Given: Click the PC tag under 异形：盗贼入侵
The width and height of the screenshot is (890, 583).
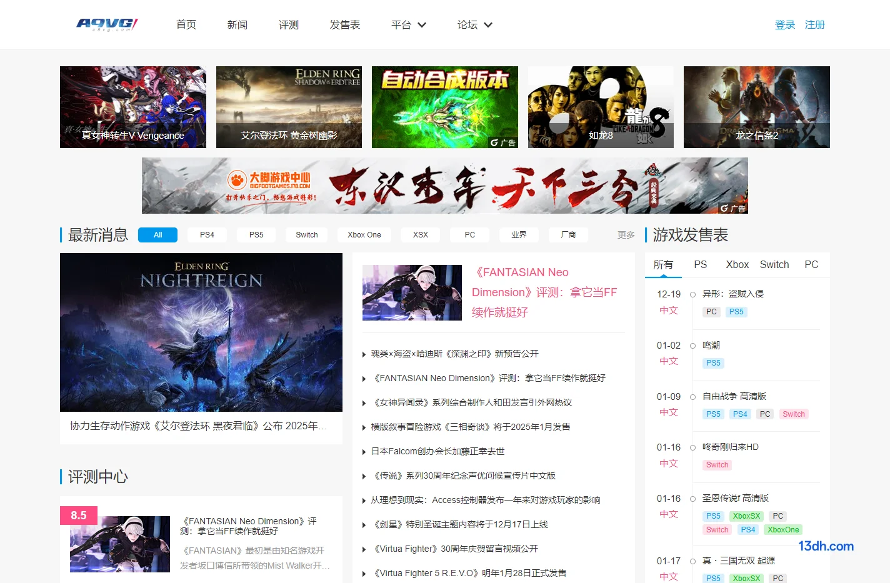Looking at the screenshot, I should (711, 312).
